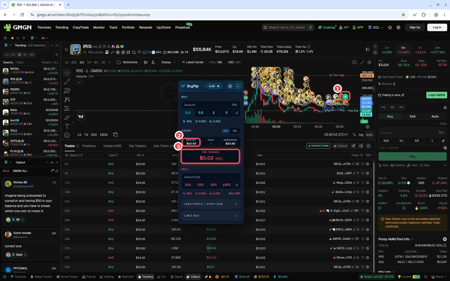Toggle Instant trade mode

click(318, 146)
